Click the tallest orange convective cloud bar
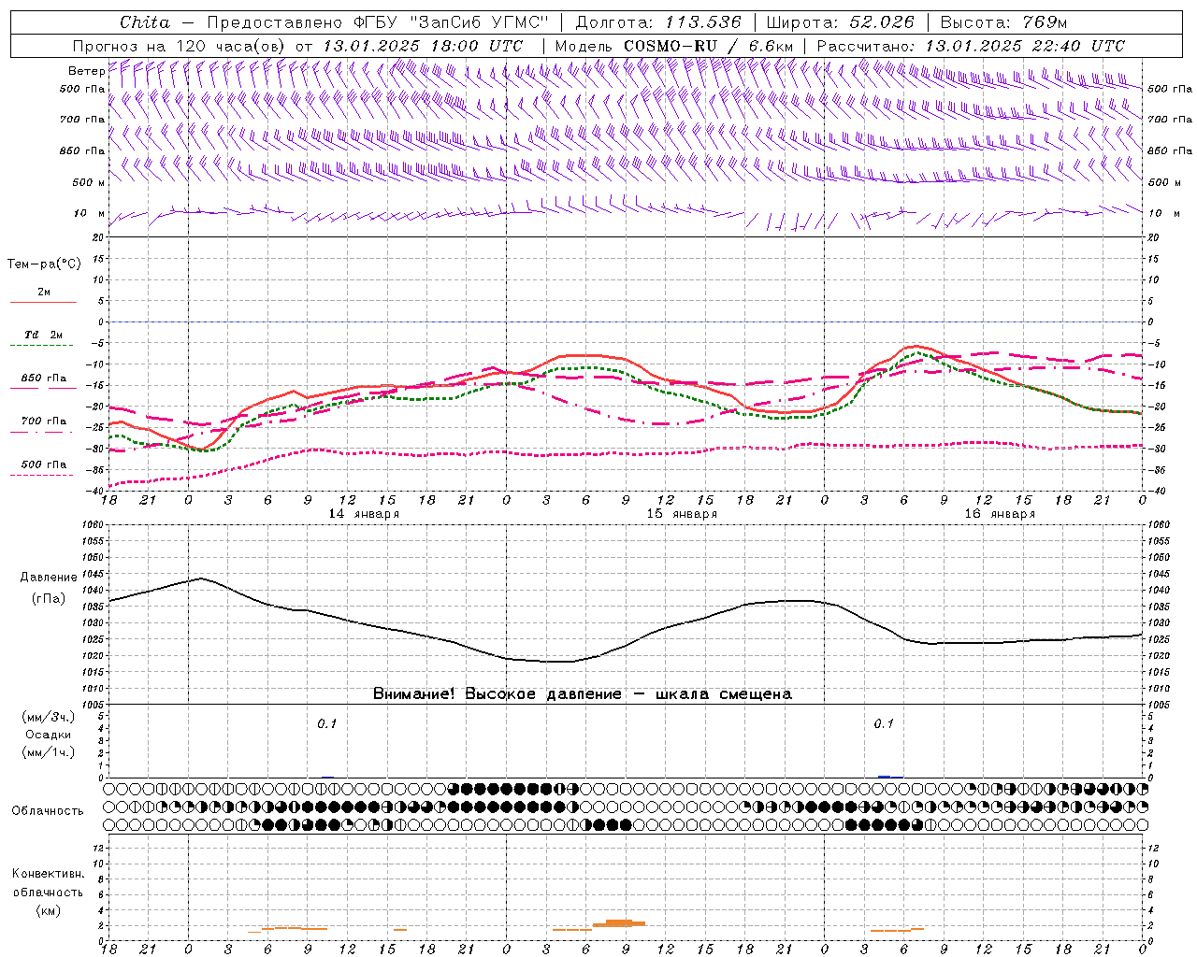This screenshot has width=1197, height=957. 619,922
